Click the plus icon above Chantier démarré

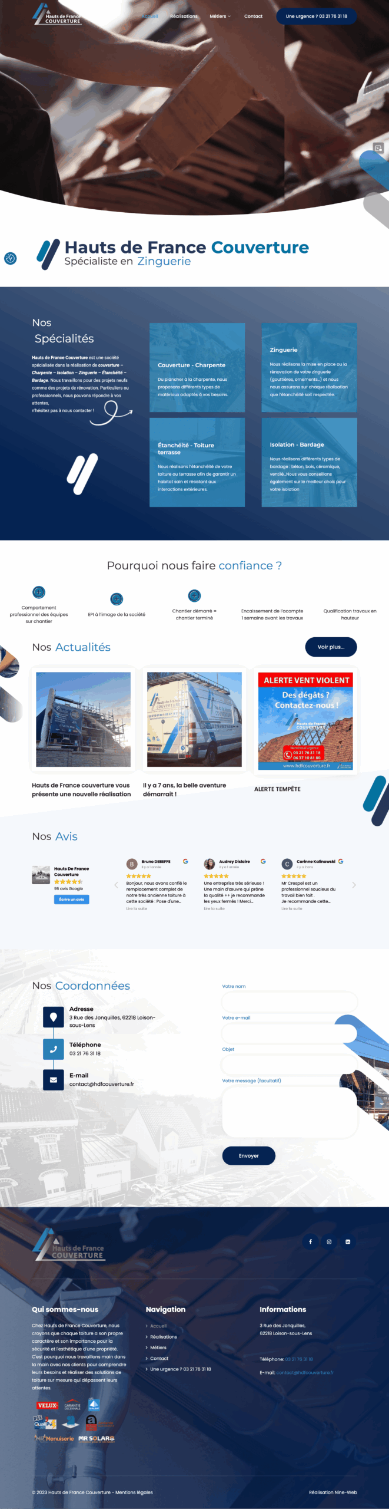click(x=194, y=596)
